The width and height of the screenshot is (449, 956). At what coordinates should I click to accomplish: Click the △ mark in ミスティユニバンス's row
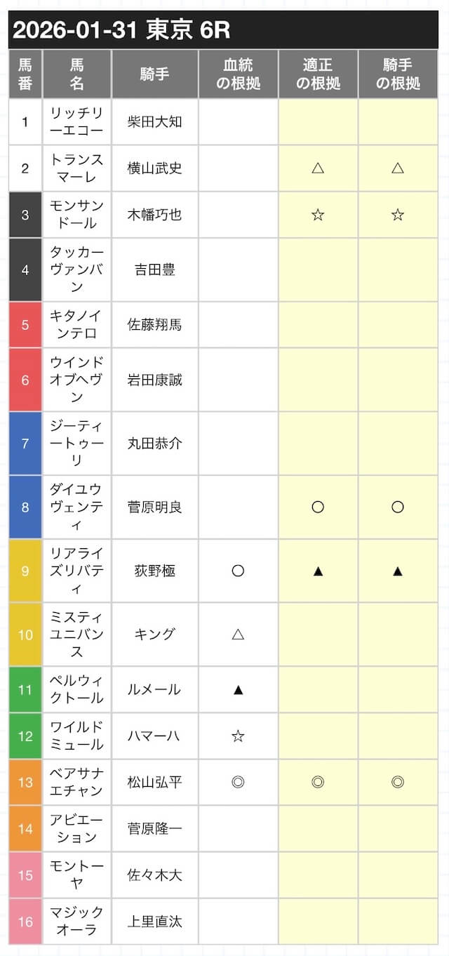tap(238, 634)
